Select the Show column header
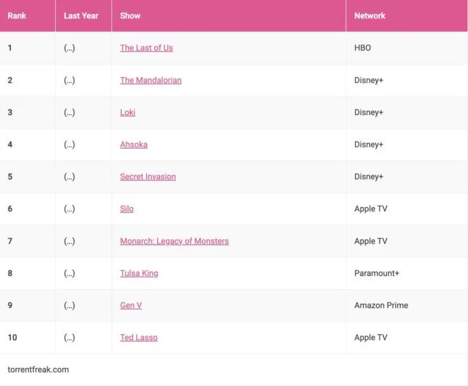This screenshot has width=468, height=386. click(x=130, y=16)
